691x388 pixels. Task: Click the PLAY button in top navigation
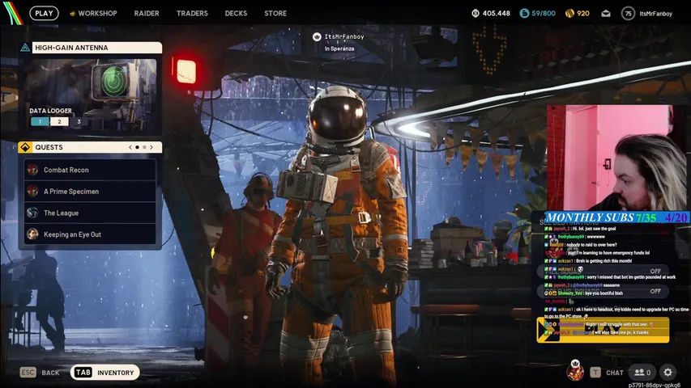click(x=44, y=13)
